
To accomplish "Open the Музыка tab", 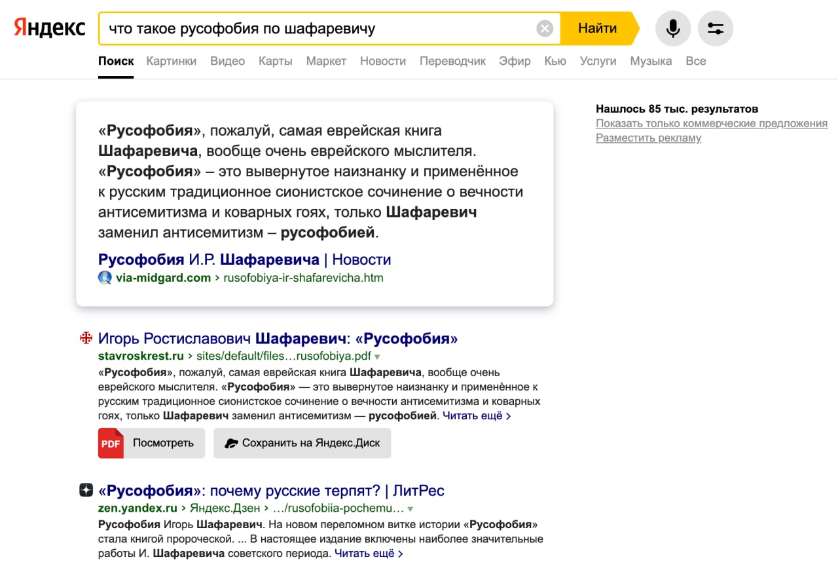I will tap(651, 61).
